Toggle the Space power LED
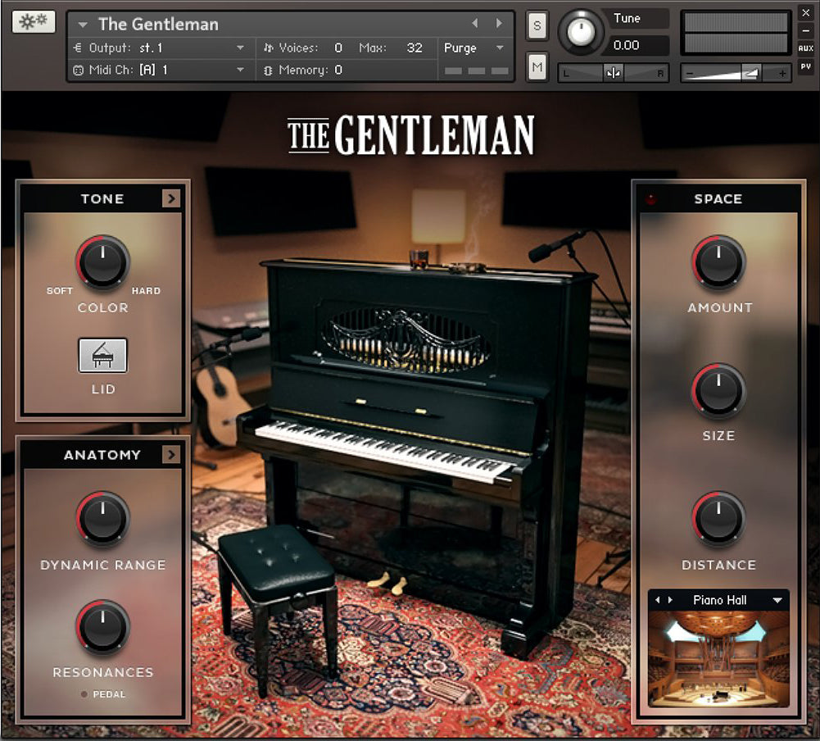 pyautogui.click(x=652, y=199)
